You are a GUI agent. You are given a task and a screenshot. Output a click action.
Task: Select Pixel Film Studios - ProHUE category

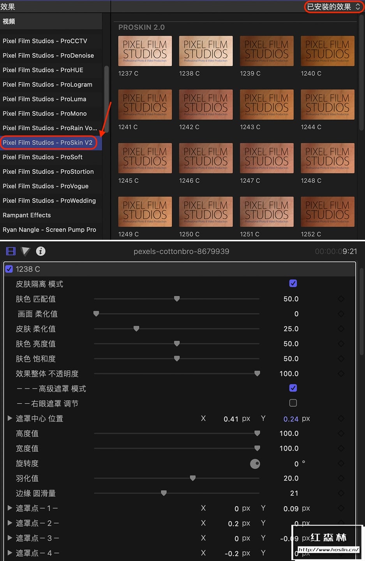pyautogui.click(x=51, y=70)
